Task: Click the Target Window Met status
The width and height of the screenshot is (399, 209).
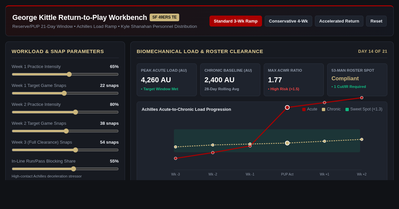Action: [x=160, y=89]
